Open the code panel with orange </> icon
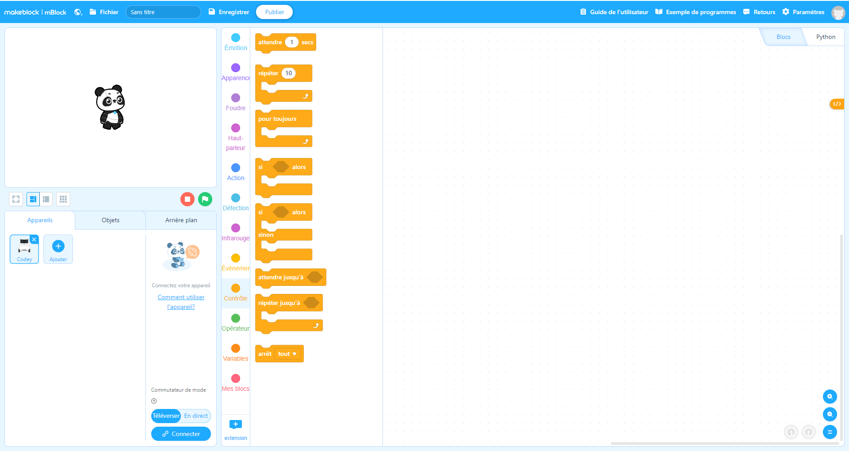The width and height of the screenshot is (849, 451). click(x=837, y=104)
